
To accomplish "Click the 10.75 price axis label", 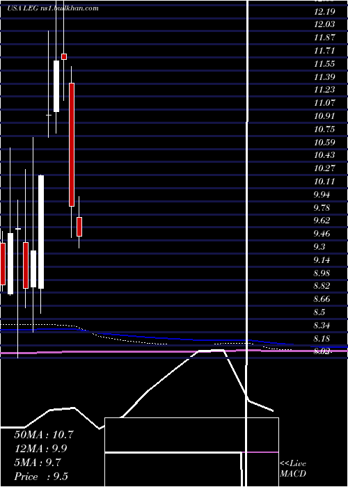I will tap(324, 129).
